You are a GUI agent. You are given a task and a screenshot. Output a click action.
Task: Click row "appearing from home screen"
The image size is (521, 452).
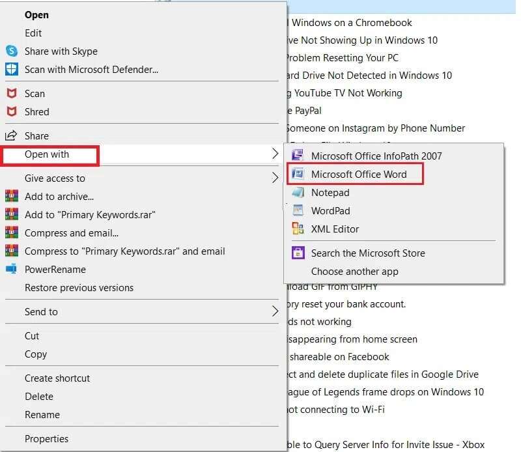pyautogui.click(x=352, y=339)
